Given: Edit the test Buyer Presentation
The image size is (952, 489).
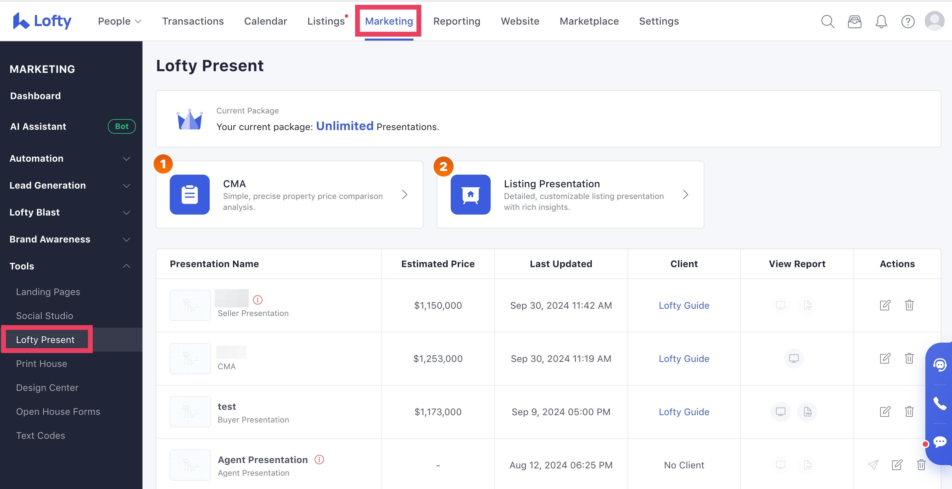Looking at the screenshot, I should pos(885,411).
